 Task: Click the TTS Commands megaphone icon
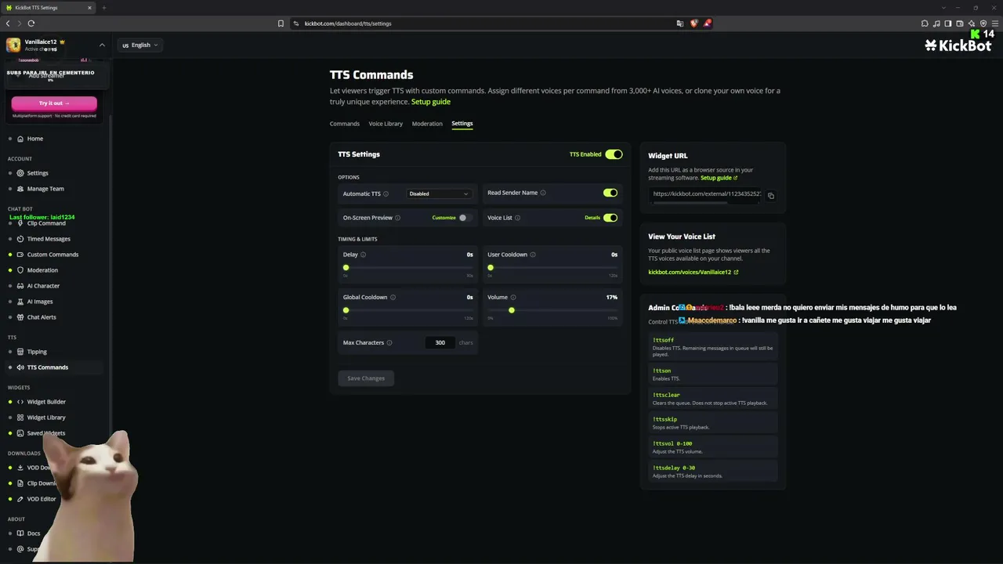click(x=20, y=367)
